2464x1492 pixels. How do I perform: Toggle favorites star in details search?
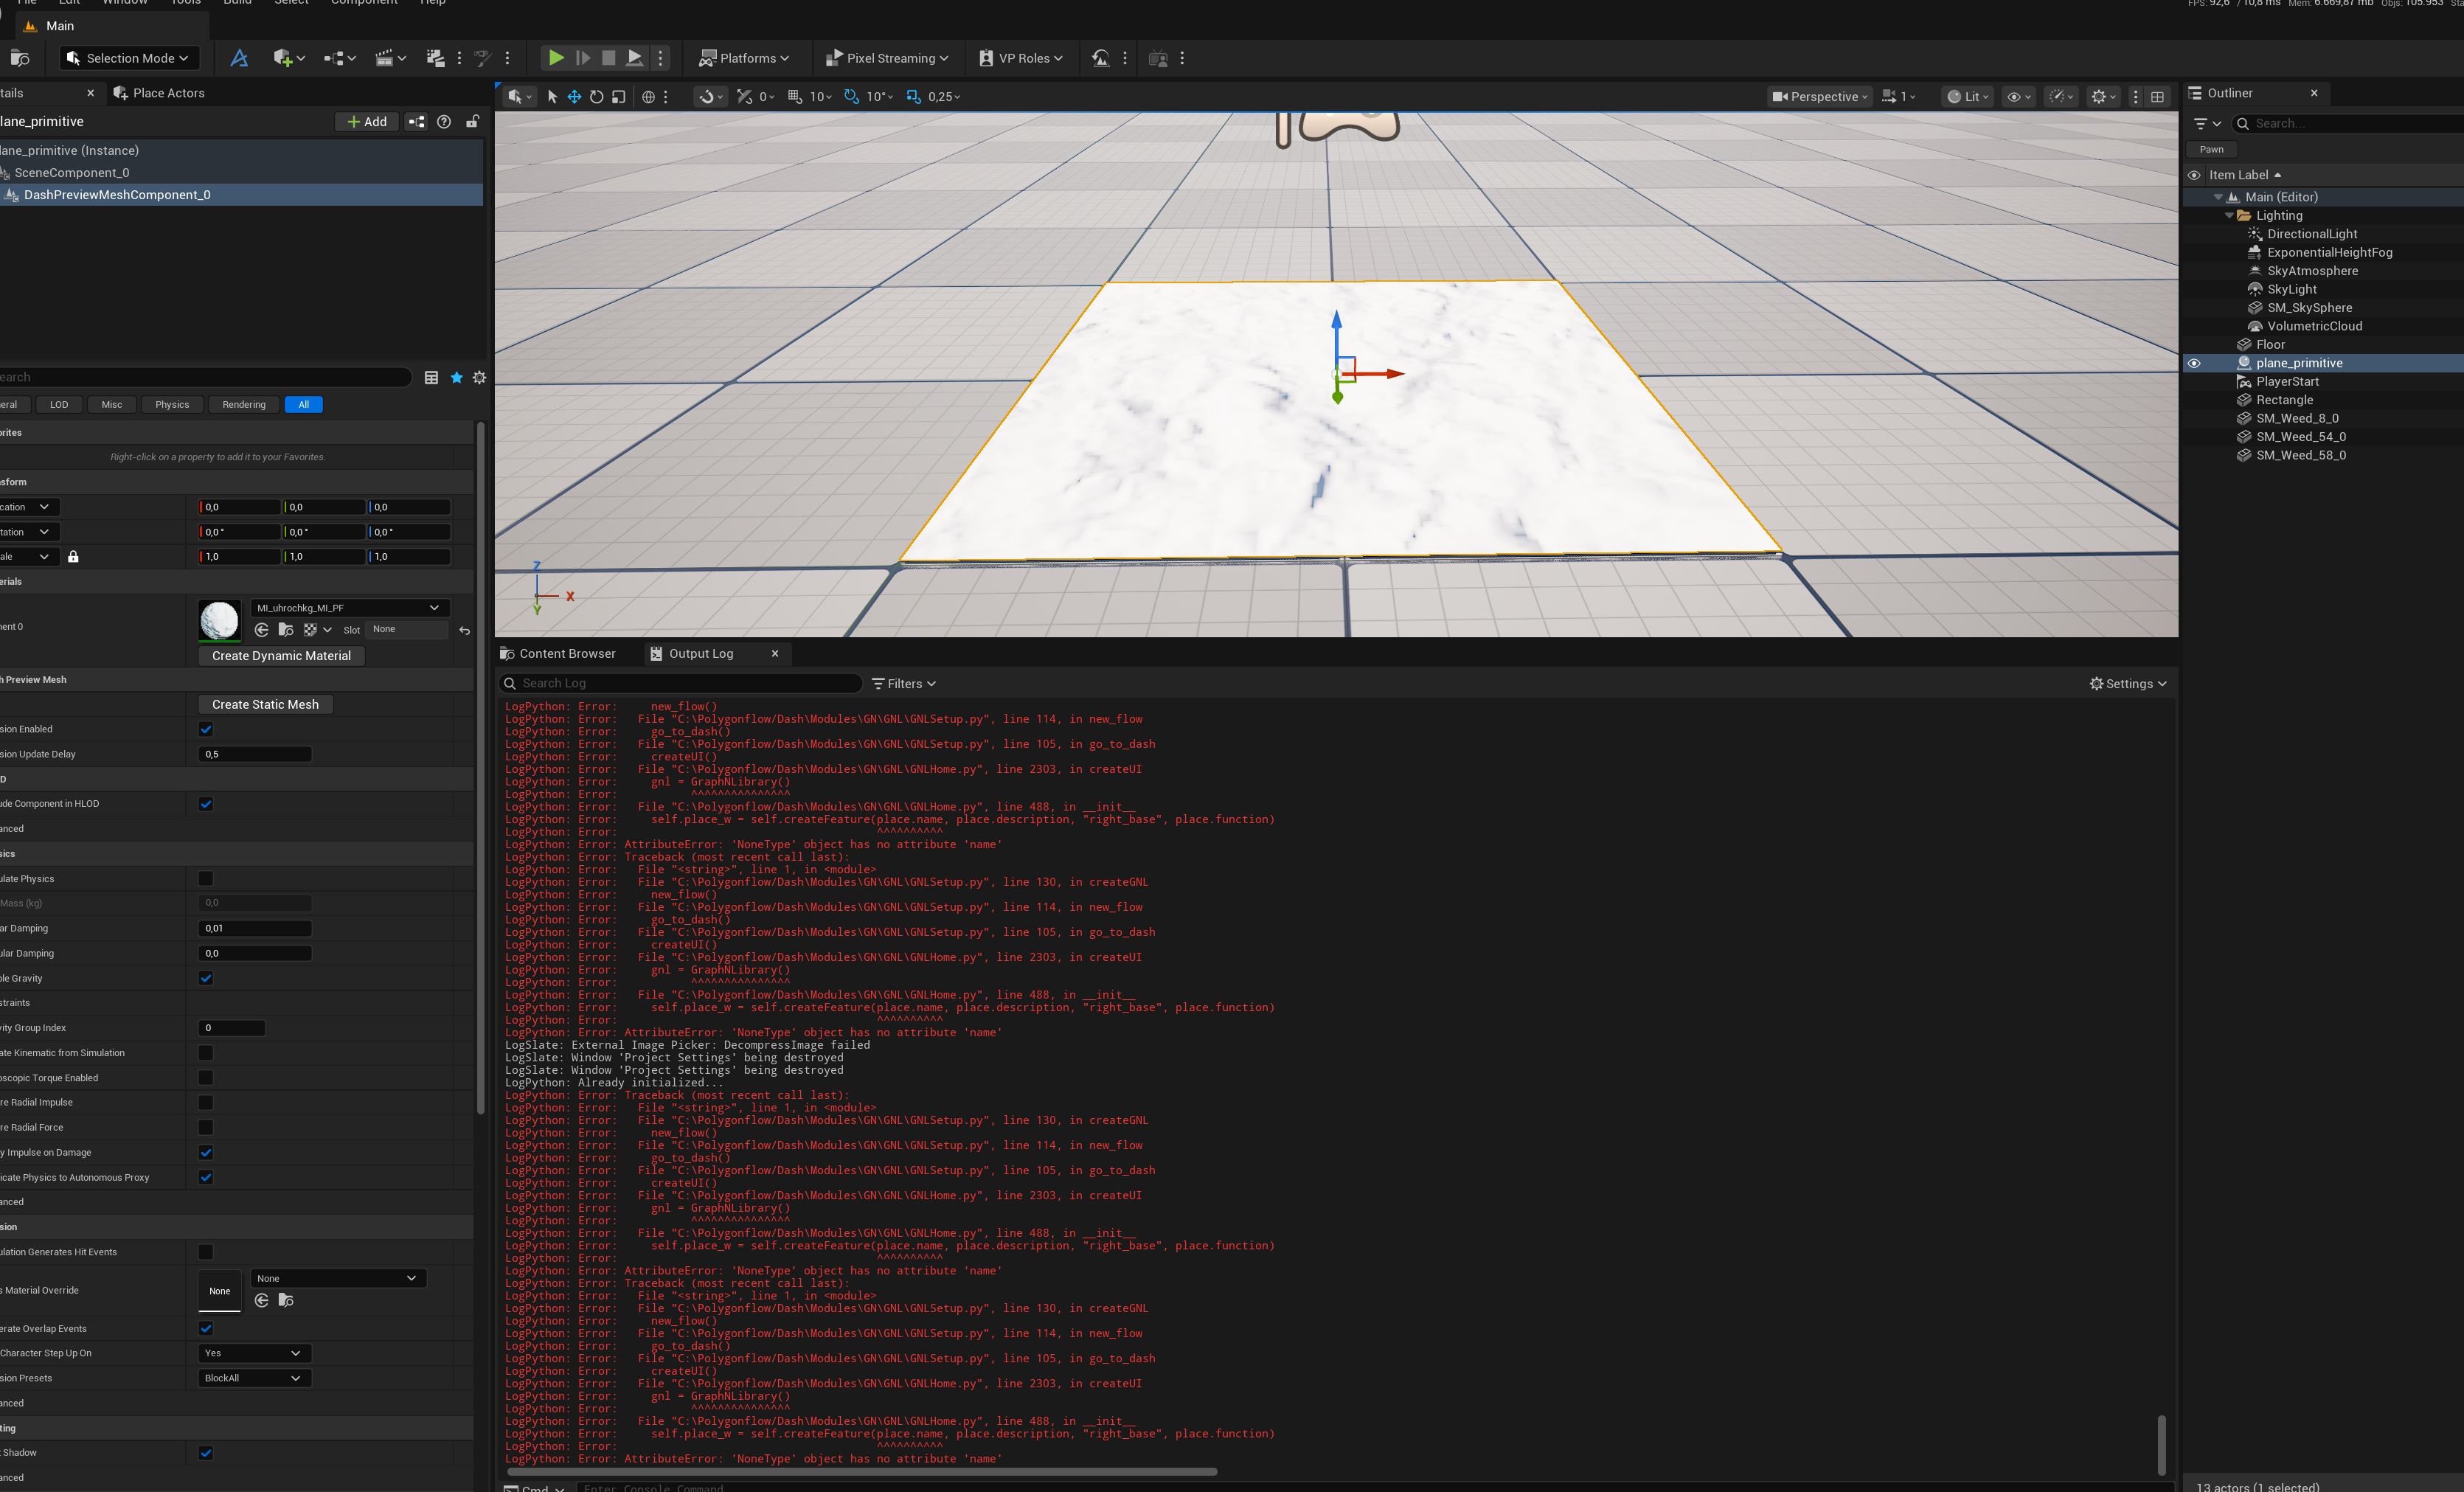pyautogui.click(x=456, y=378)
